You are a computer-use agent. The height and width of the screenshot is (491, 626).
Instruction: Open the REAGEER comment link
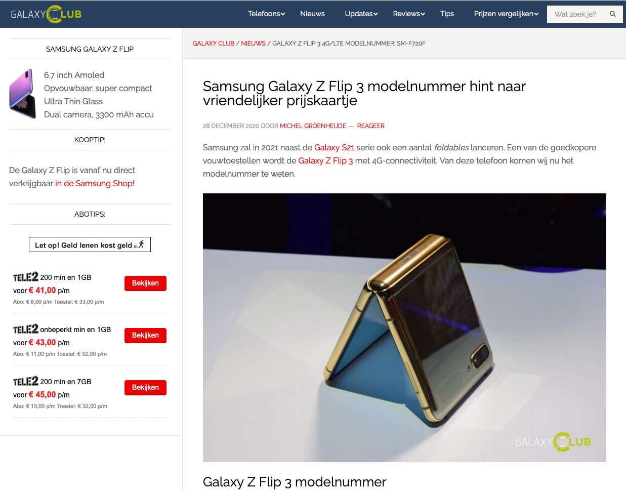tap(370, 126)
